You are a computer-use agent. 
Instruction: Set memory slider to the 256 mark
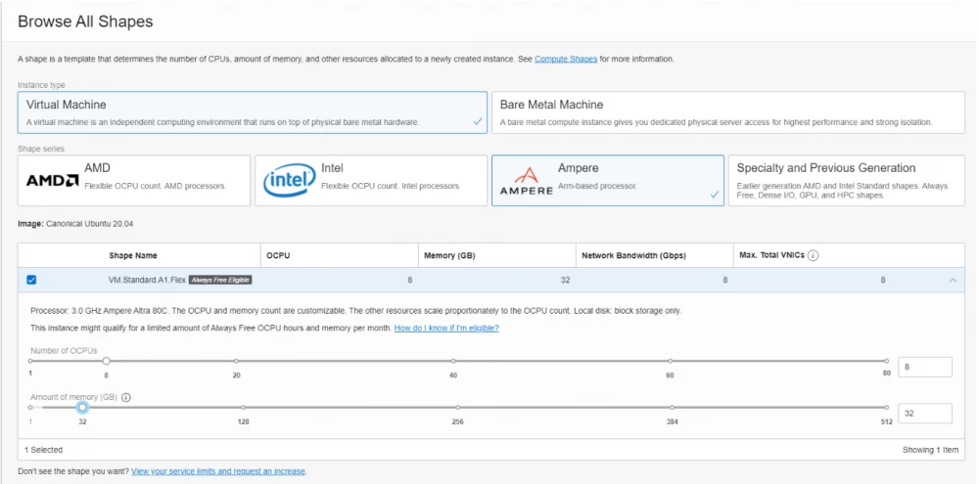(x=457, y=408)
